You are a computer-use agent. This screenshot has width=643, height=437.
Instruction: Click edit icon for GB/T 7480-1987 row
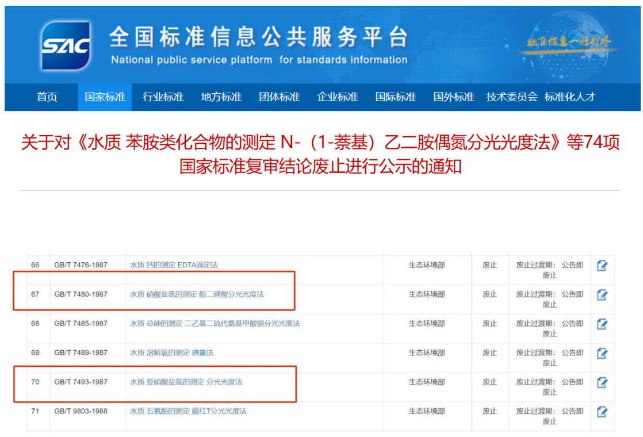click(x=602, y=295)
